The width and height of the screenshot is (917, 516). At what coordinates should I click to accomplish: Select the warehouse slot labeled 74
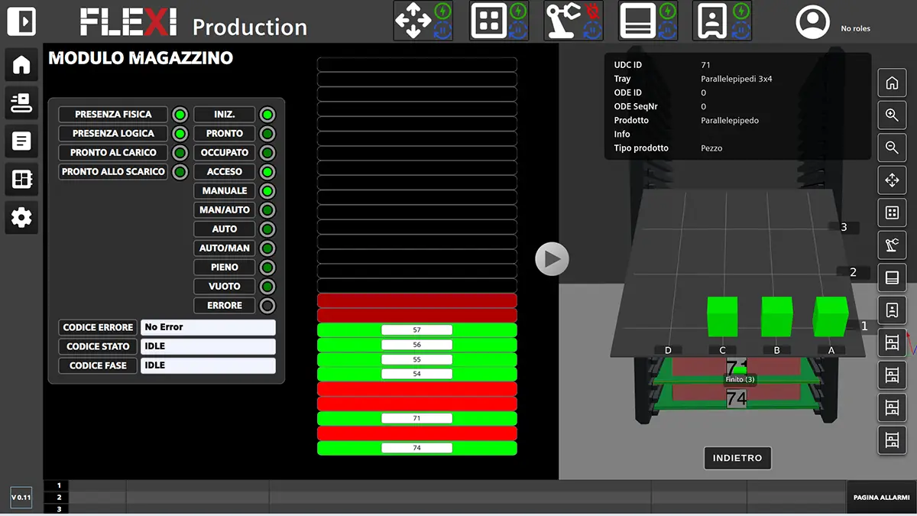tap(416, 448)
